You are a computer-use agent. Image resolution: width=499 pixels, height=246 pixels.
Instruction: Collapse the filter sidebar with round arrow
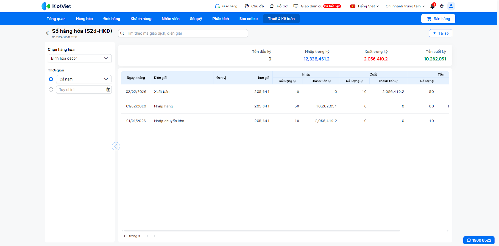[x=116, y=146]
